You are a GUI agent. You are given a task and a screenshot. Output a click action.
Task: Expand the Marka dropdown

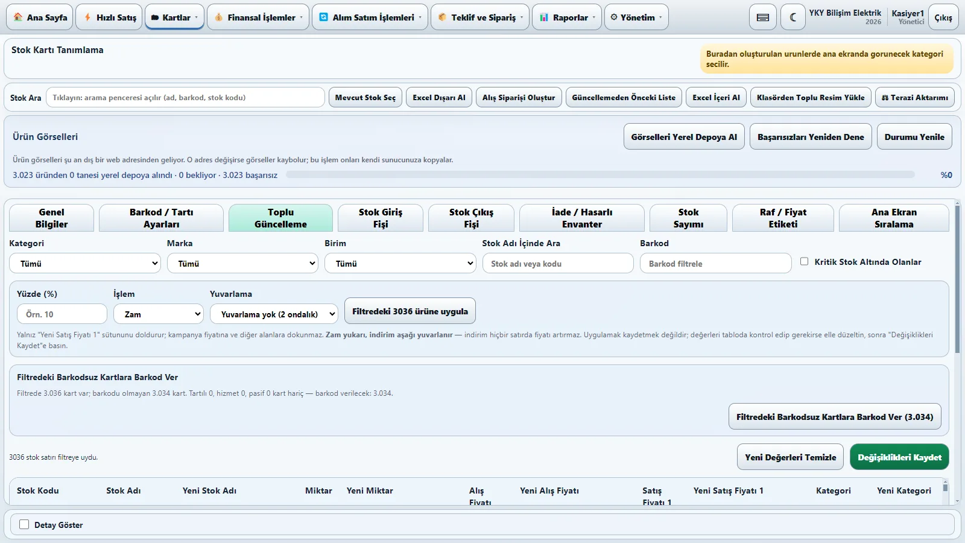click(242, 264)
